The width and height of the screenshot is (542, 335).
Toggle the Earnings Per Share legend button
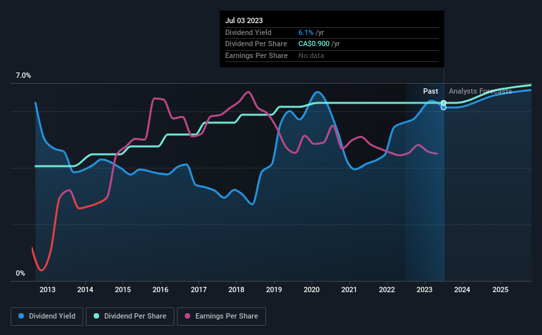point(221,317)
